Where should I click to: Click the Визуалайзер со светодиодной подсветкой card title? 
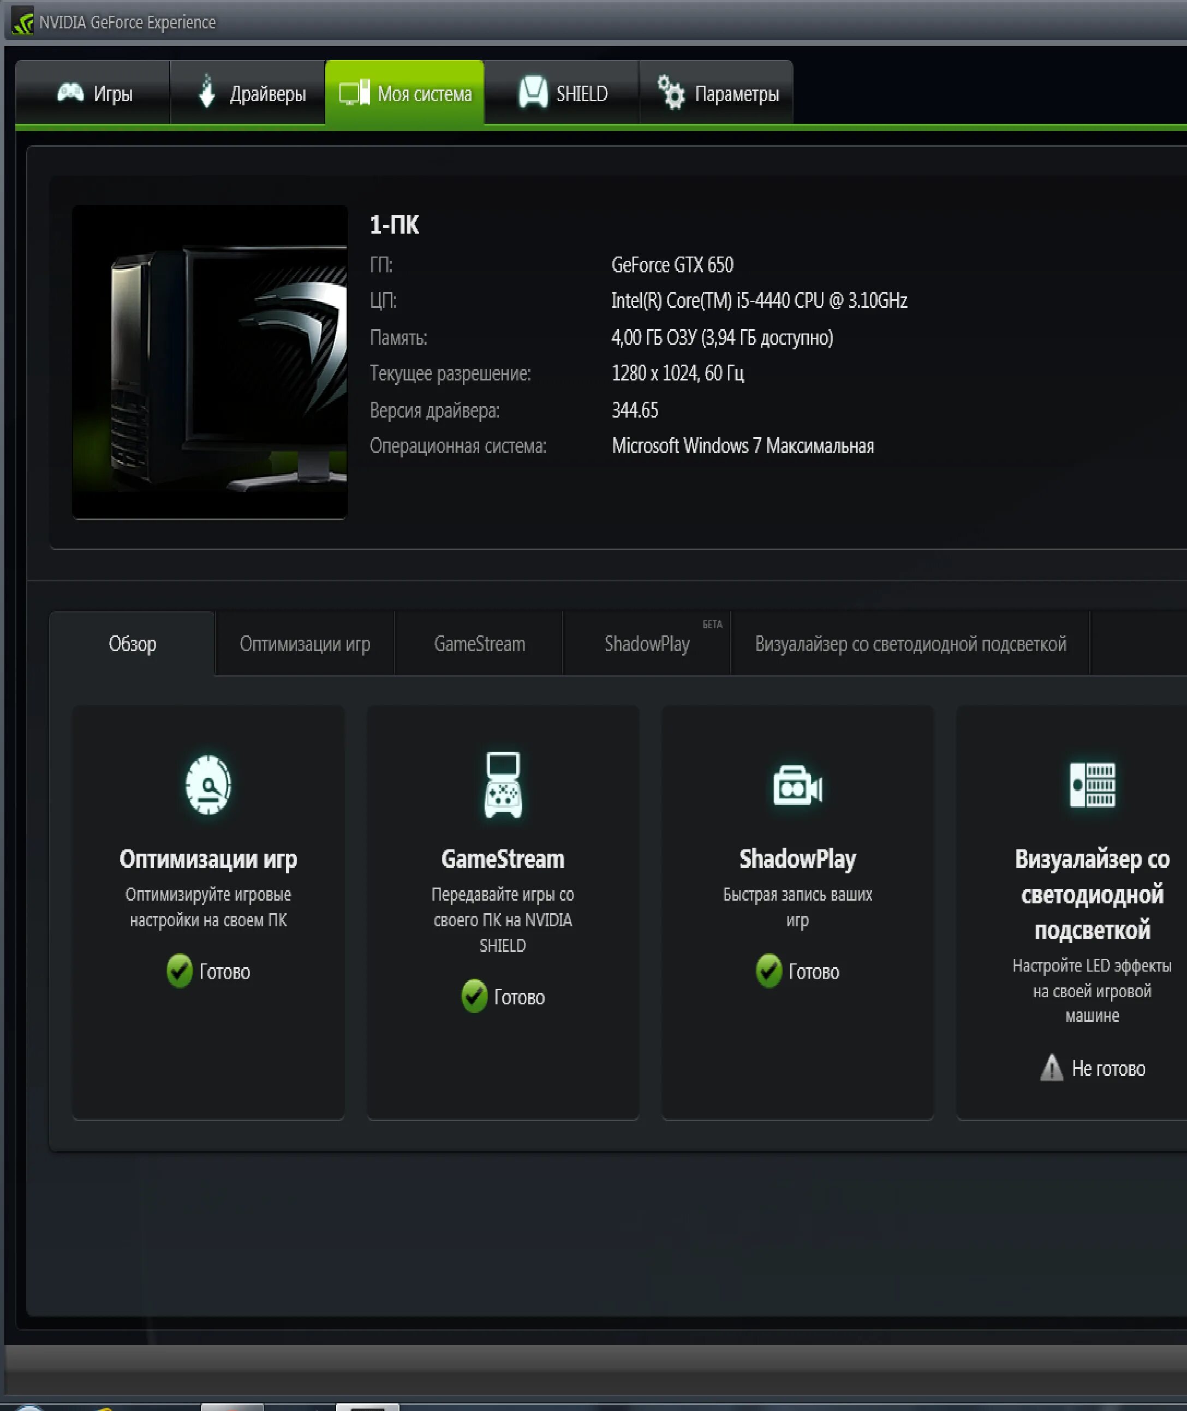tap(1092, 895)
